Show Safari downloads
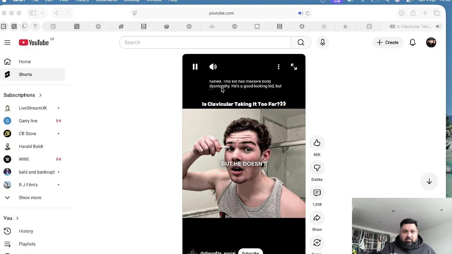Screen dimensions: 452x254 click(x=402, y=13)
